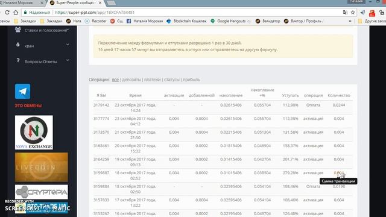Image resolution: width=386 pixels, height=217 pixels.
Task: Open the Ната bookmark
Action: click(x=74, y=21)
